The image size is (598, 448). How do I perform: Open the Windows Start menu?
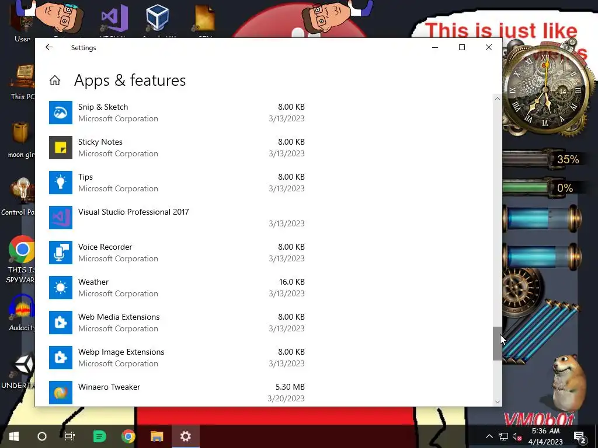coord(14,436)
